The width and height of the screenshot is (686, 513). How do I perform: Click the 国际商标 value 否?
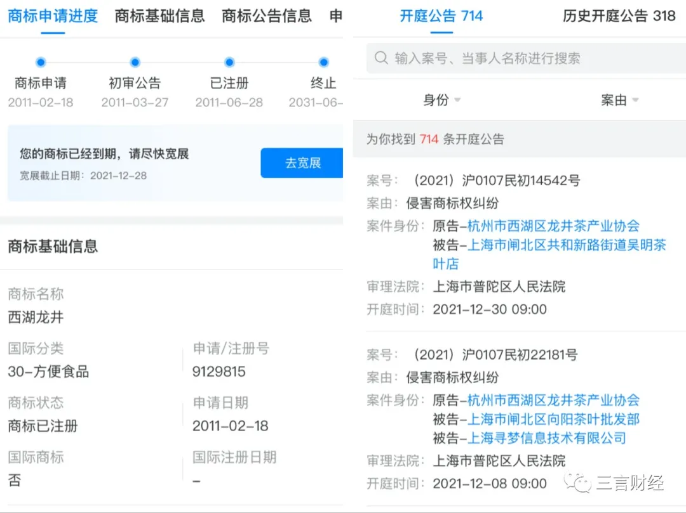click(15, 480)
